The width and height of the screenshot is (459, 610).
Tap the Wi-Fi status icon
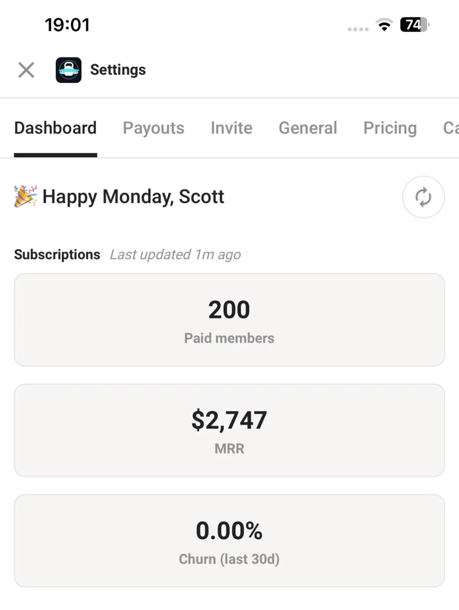click(x=384, y=25)
